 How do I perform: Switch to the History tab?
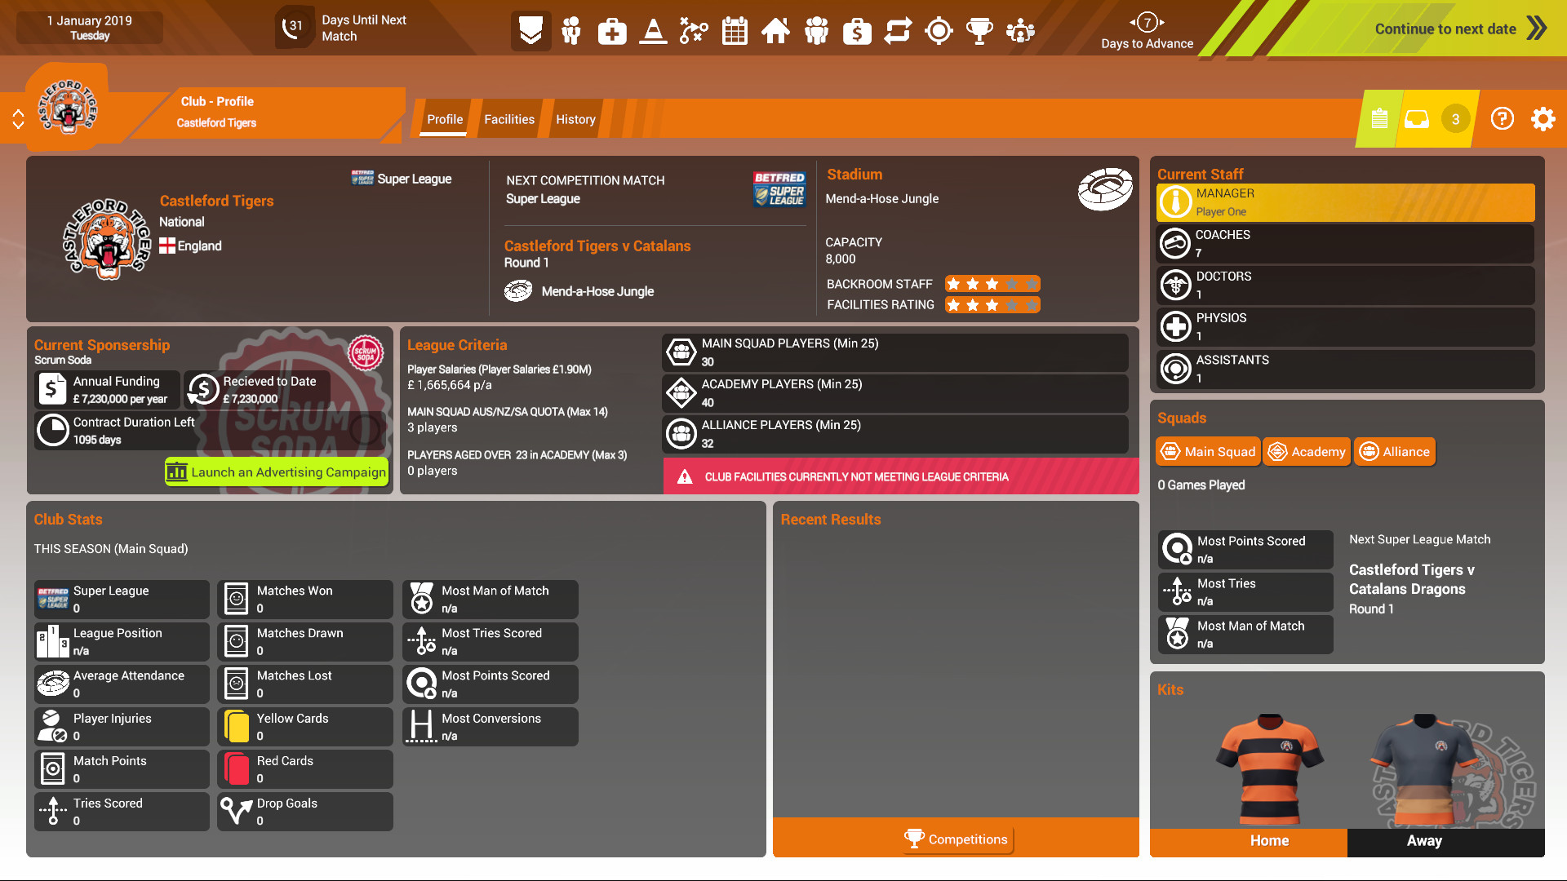(x=575, y=119)
